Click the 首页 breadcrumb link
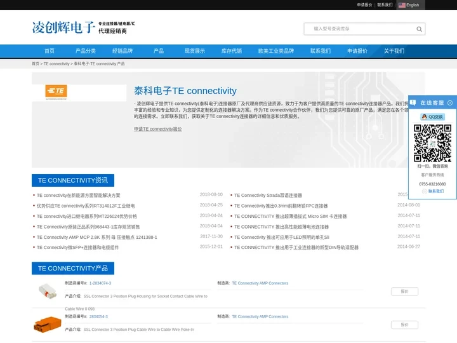 [36, 64]
